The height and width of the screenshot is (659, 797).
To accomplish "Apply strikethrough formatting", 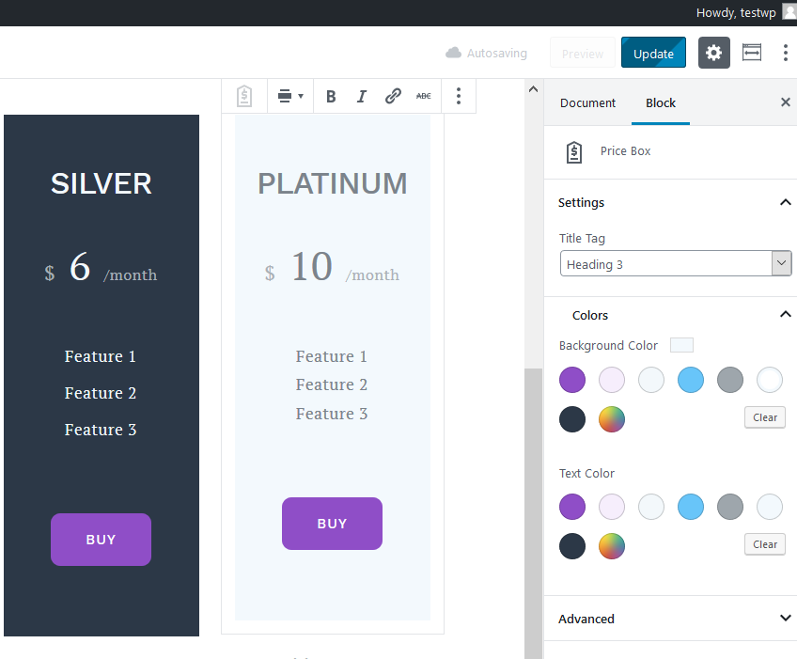I will [x=424, y=96].
